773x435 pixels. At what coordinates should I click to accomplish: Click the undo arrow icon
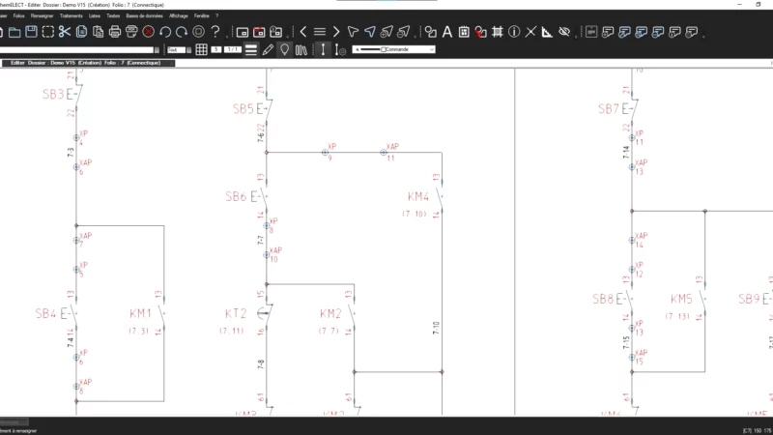[165, 32]
